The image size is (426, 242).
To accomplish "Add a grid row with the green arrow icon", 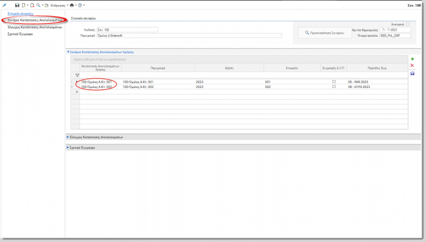I will click(412, 59).
